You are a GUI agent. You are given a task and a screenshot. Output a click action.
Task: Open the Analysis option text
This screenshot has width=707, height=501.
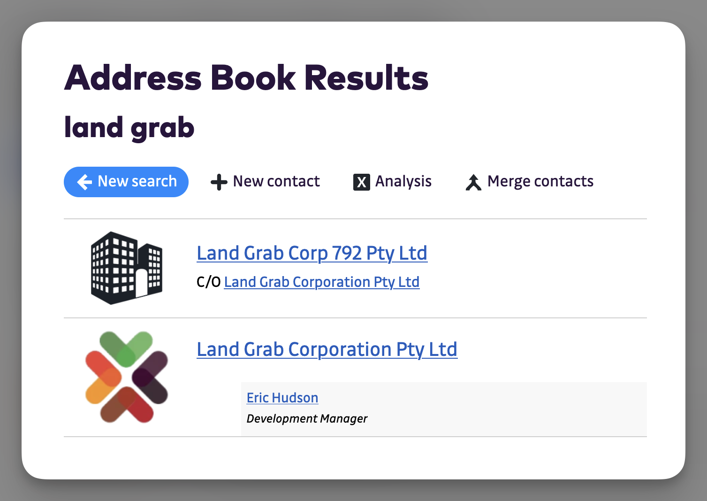click(403, 181)
